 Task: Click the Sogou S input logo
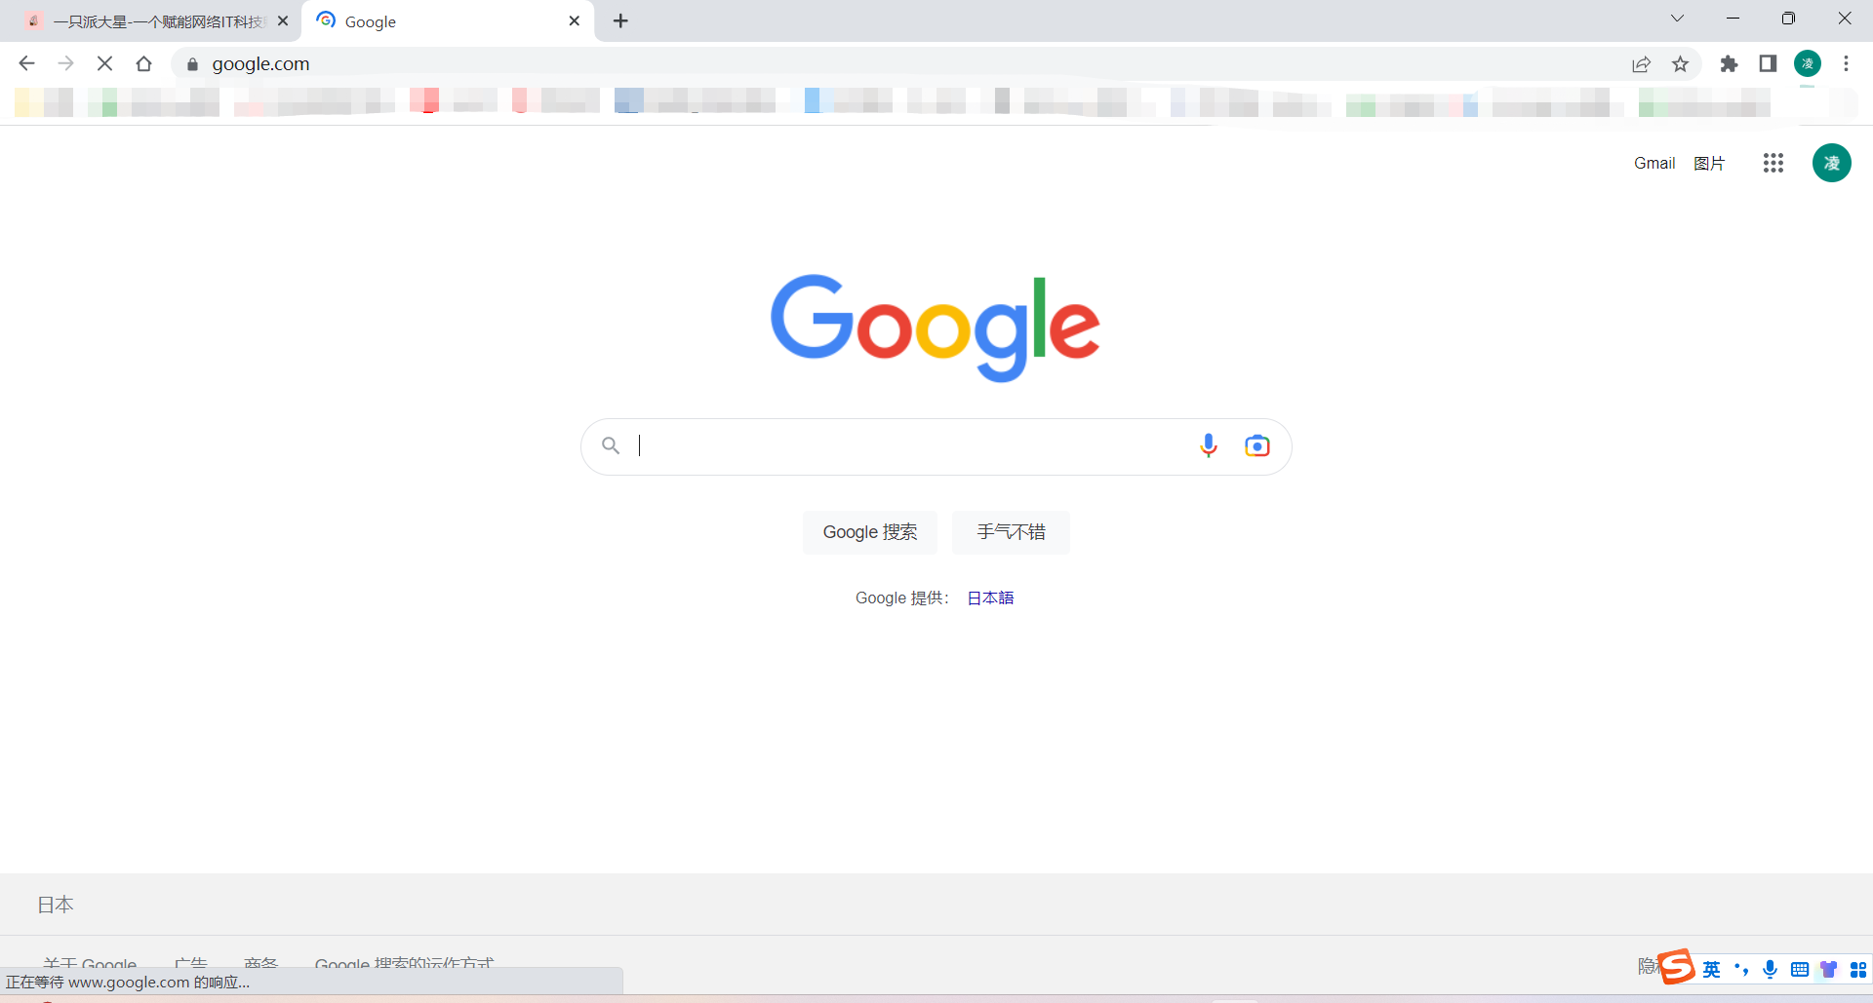coord(1676,967)
